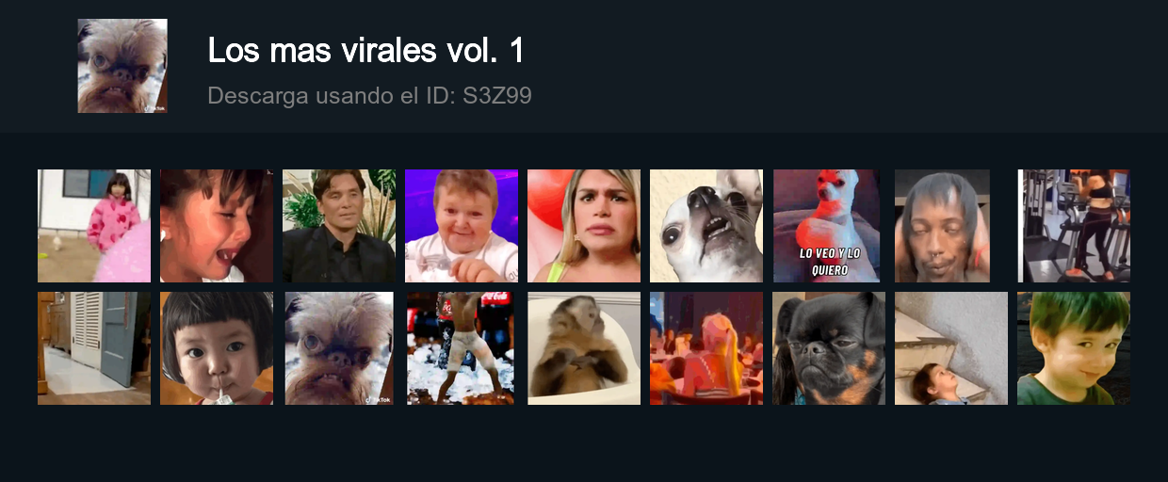Select the blond boy on purple background sticker
Image resolution: width=1168 pixels, height=482 pixels.
[x=462, y=226]
